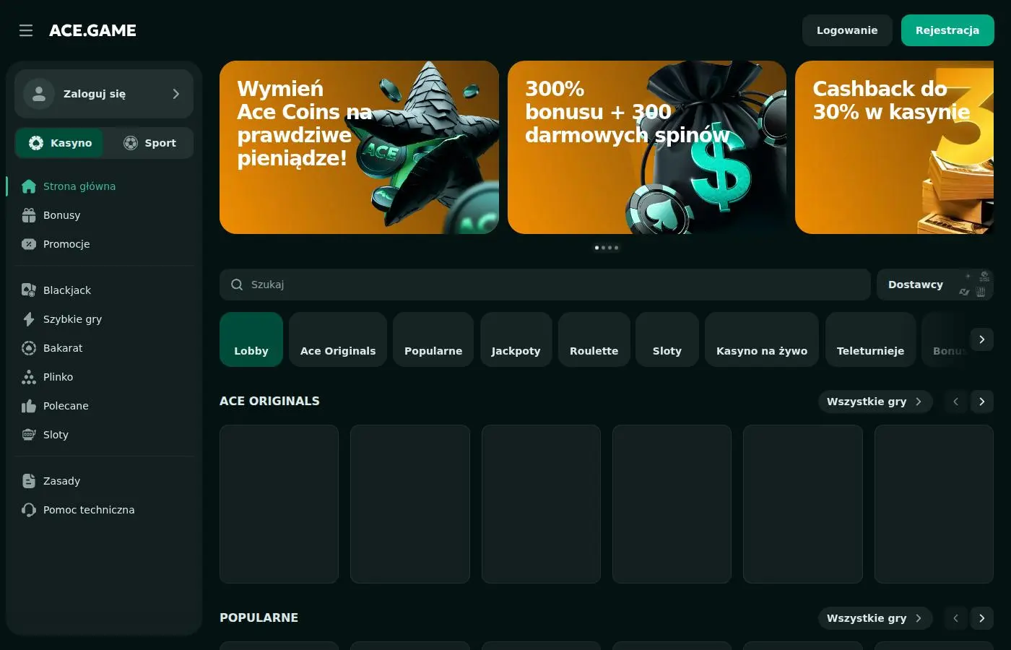This screenshot has width=1011, height=650.
Task: Select the Popularne tab
Action: [433, 339]
